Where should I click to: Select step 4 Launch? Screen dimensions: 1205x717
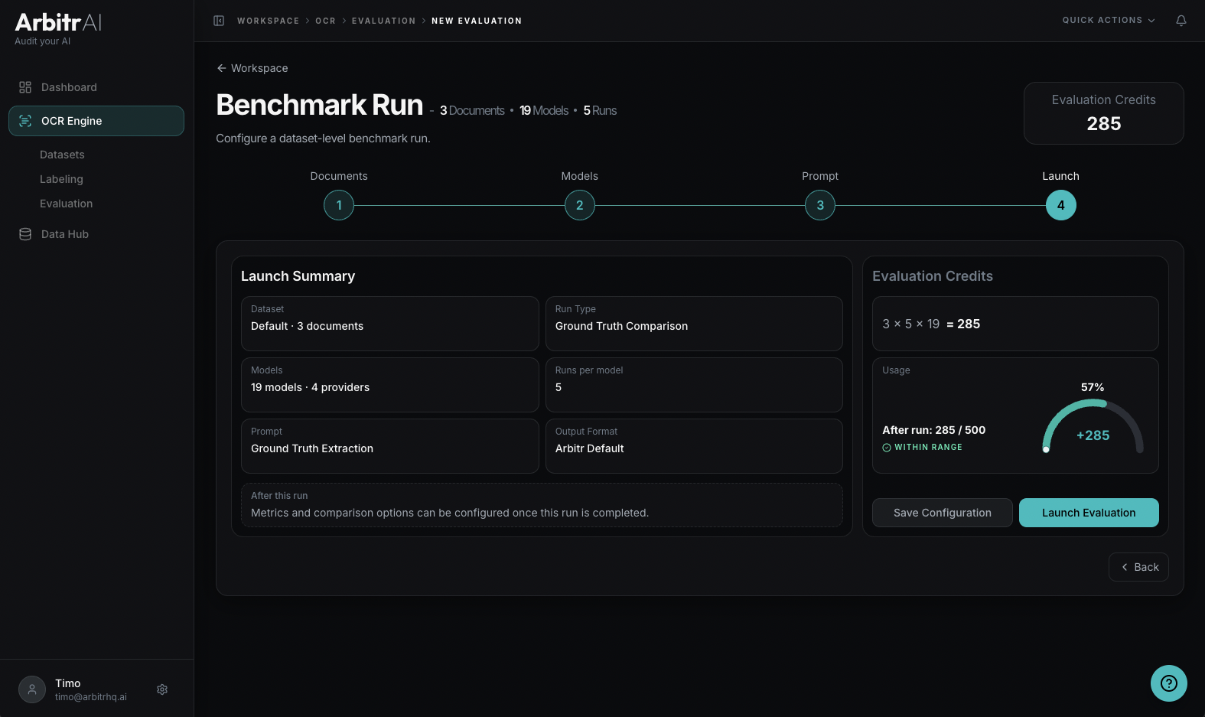tap(1061, 205)
